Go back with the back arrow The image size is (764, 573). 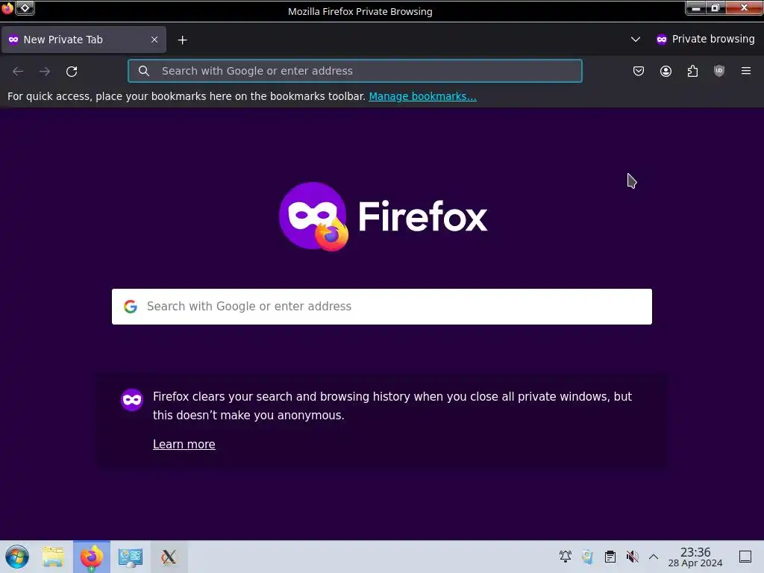18,71
